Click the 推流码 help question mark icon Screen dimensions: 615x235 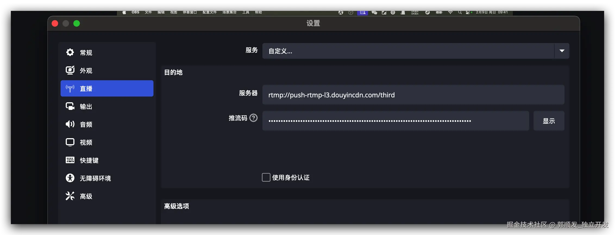tap(253, 118)
